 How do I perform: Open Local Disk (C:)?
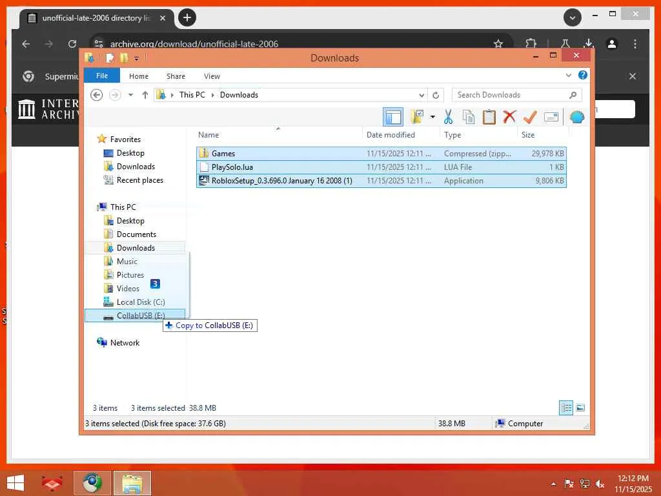(140, 302)
